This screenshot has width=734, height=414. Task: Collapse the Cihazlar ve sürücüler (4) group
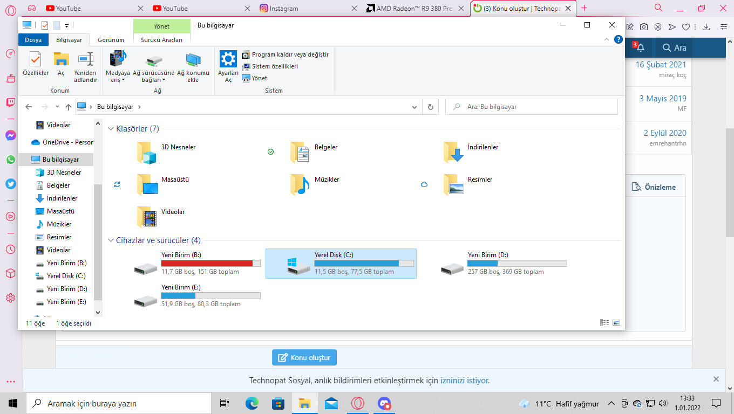[111, 240]
